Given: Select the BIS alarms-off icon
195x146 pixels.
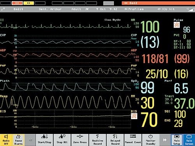Looking at the screenshot, I should (x=134, y=116).
